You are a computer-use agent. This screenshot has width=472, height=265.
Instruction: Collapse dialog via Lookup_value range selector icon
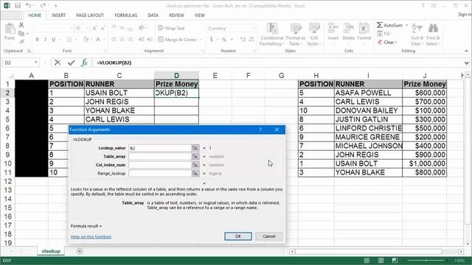(x=195, y=148)
